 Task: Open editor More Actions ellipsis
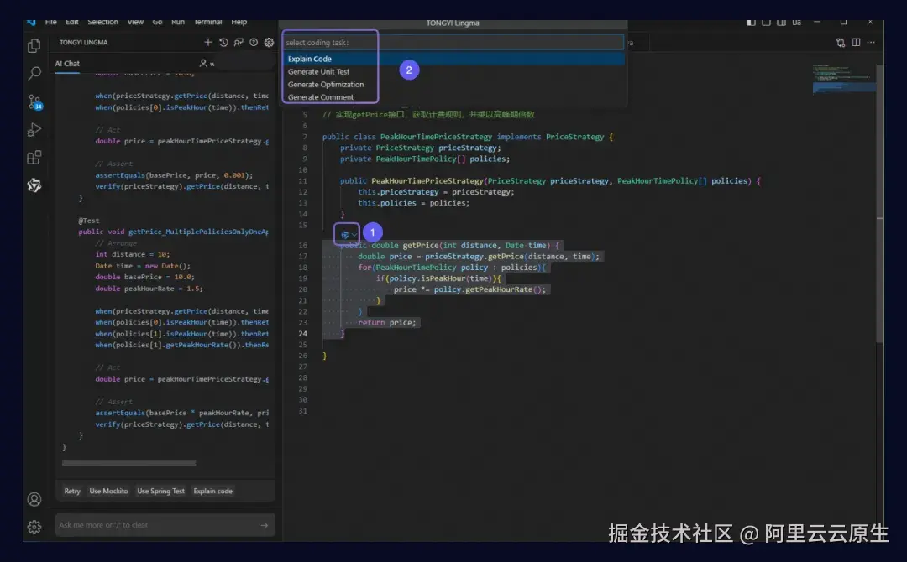click(871, 42)
